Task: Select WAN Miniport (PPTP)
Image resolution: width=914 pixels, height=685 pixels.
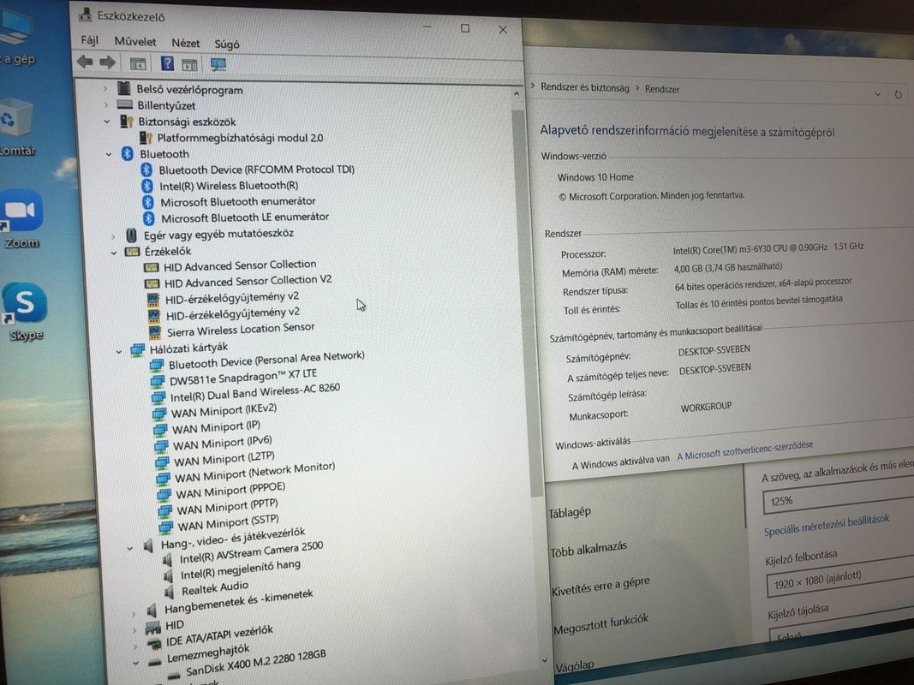Action: pos(227,506)
